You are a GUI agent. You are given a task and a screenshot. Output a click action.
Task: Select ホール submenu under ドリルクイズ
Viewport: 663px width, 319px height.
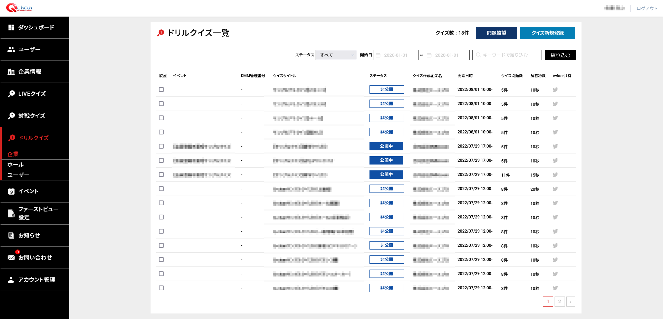click(16, 165)
